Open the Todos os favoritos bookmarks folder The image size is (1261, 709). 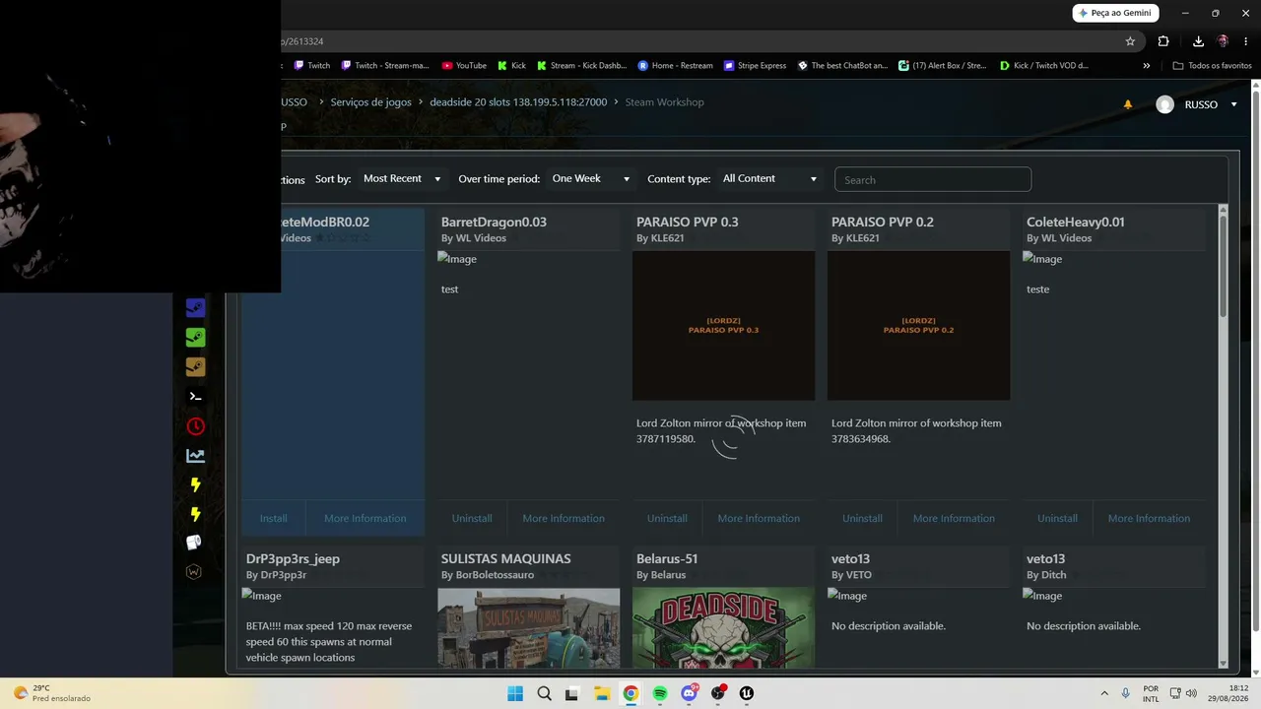click(1212, 66)
